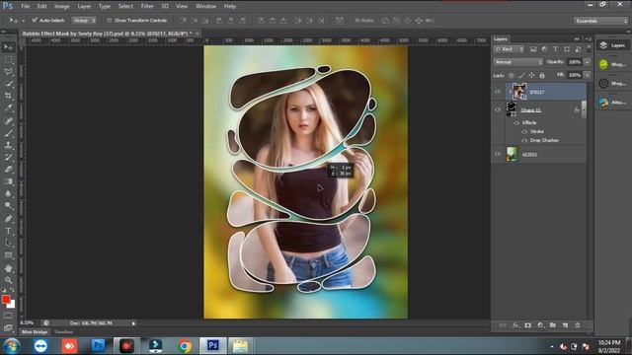The image size is (632, 355).
Task: Filter layers by type (T) layers
Action: 555,49
